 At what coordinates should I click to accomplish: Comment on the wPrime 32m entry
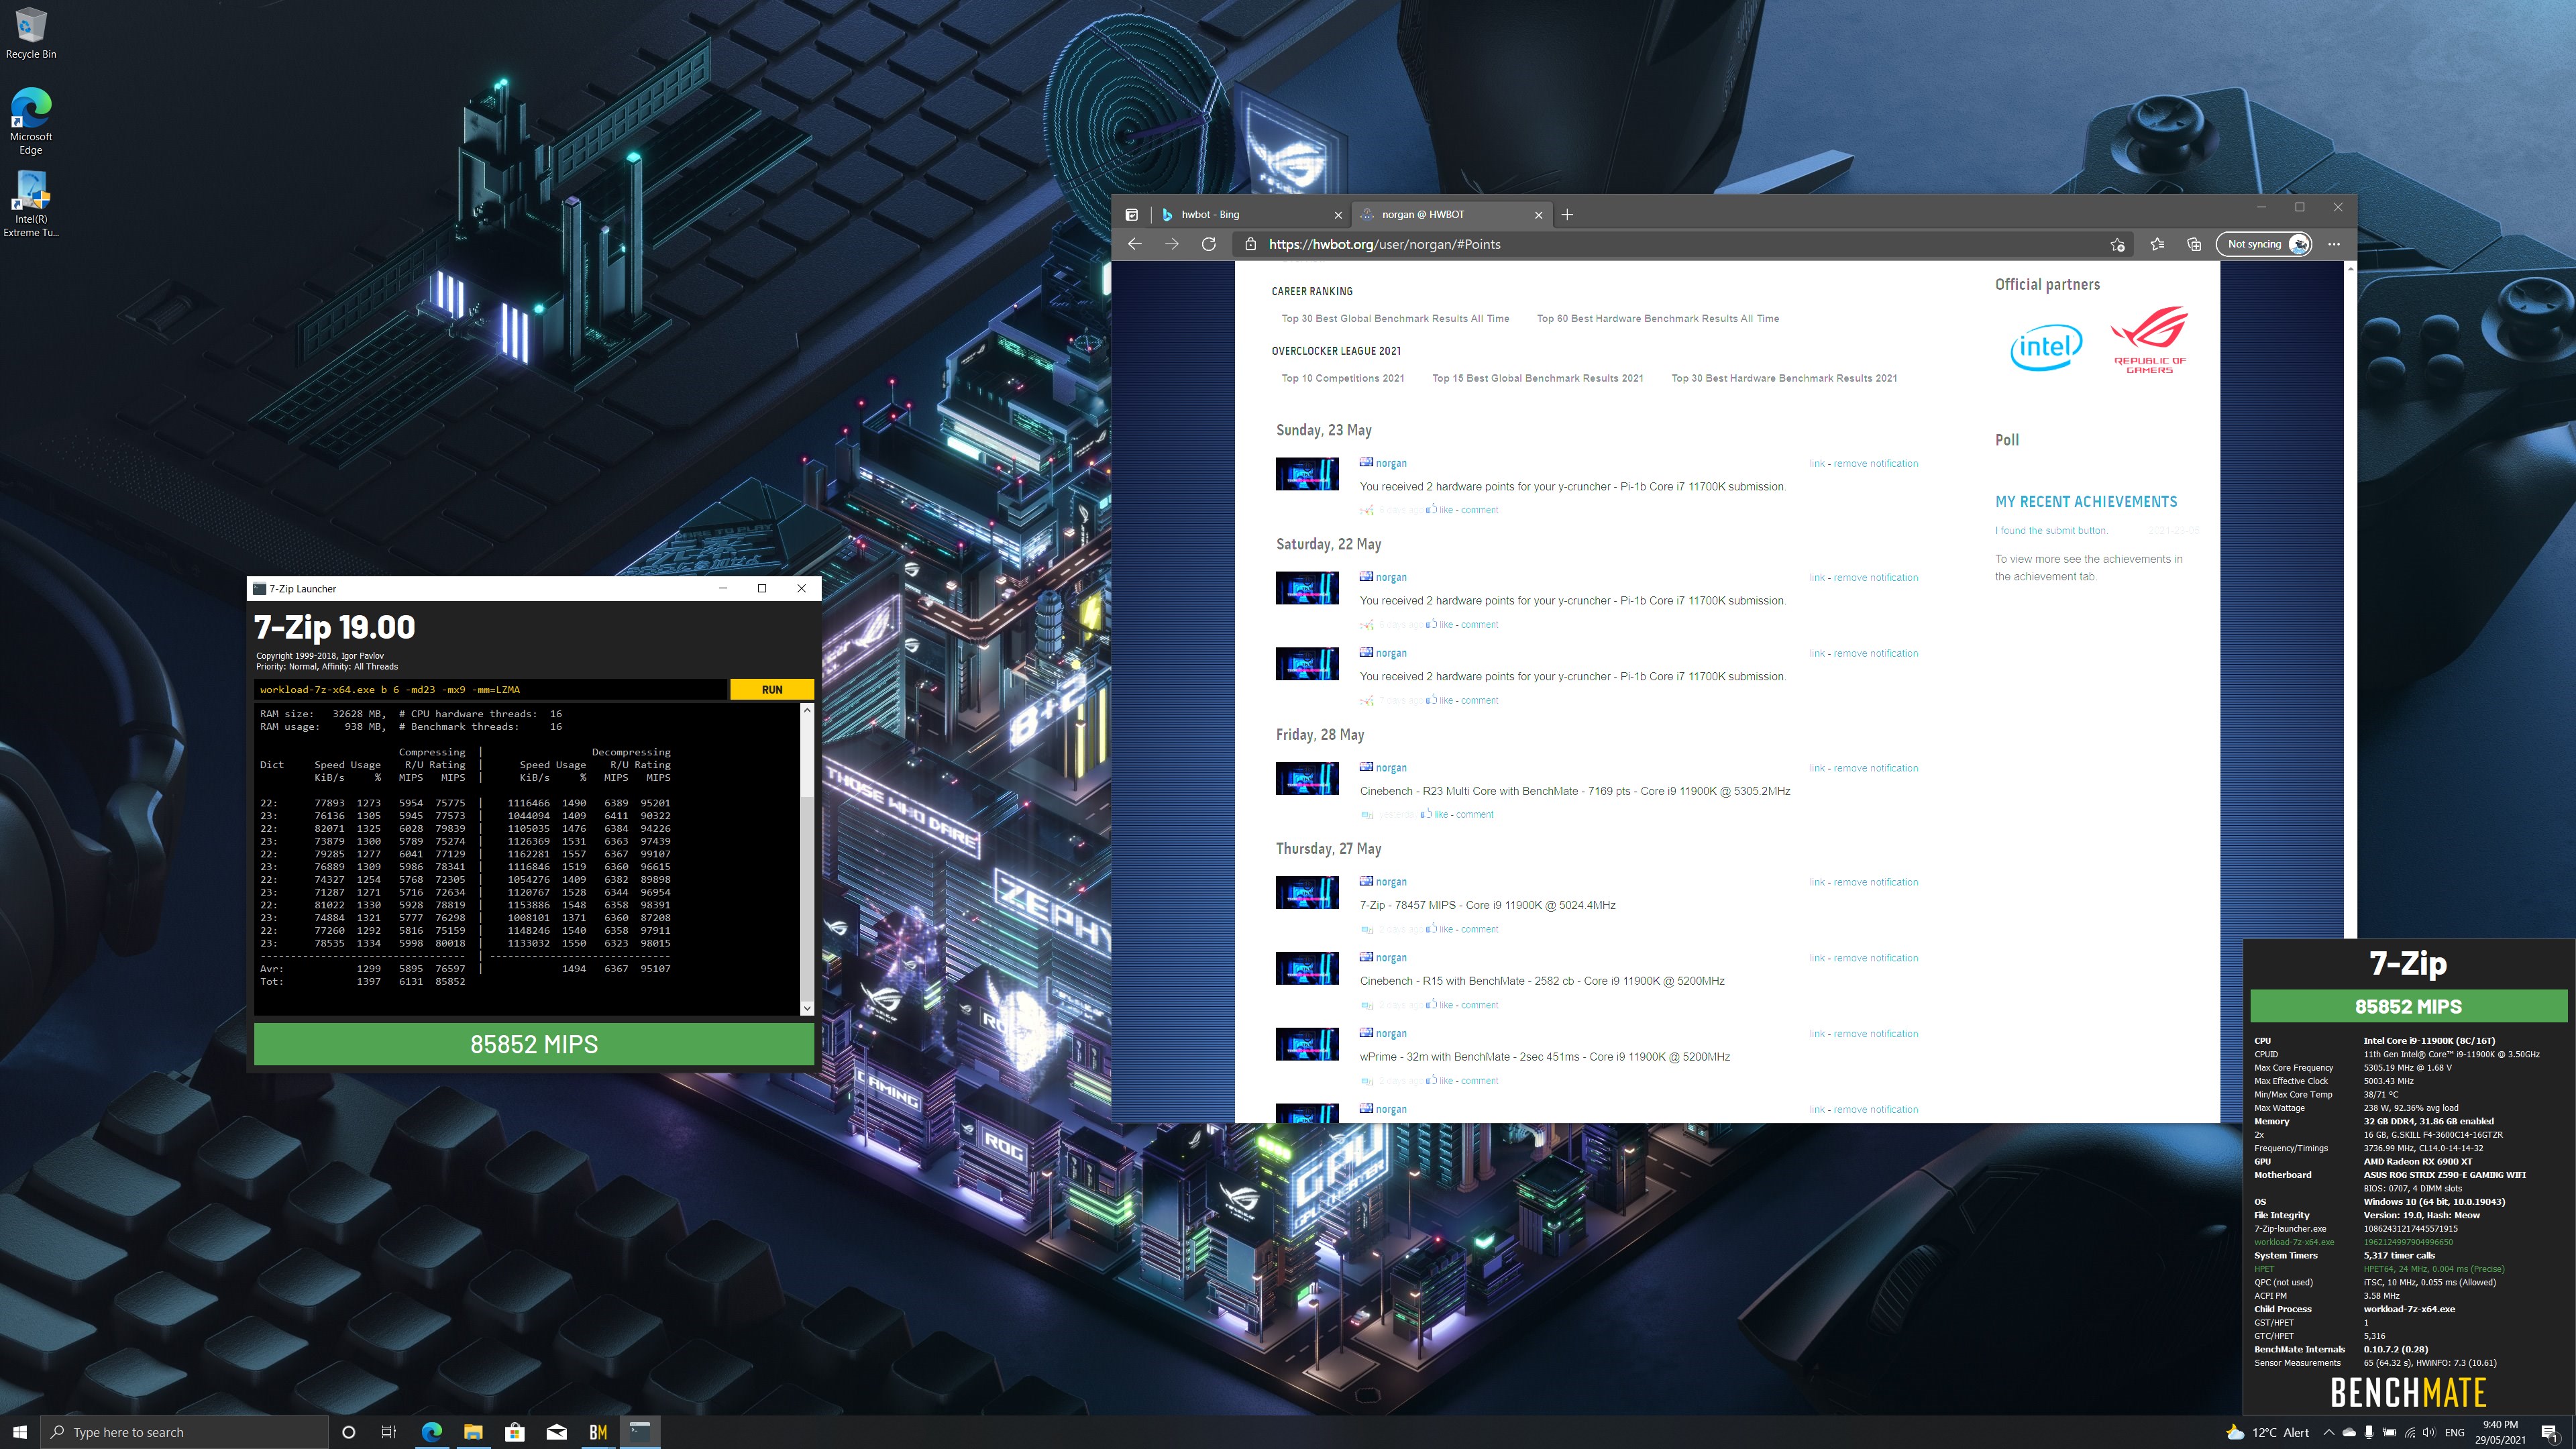click(x=1479, y=1081)
